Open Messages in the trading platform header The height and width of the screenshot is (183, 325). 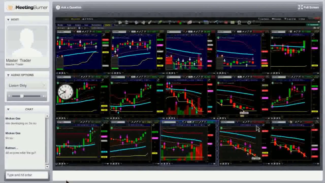click(x=277, y=19)
